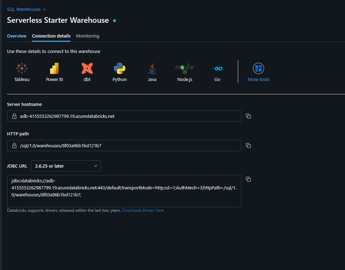Pick the Java connection icon
Screen dimensions: 345x270
[152, 69]
